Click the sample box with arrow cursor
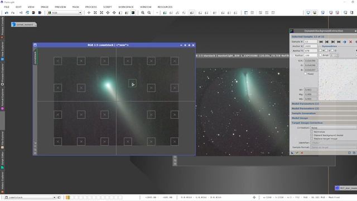The image size is (357, 201). click(133, 84)
